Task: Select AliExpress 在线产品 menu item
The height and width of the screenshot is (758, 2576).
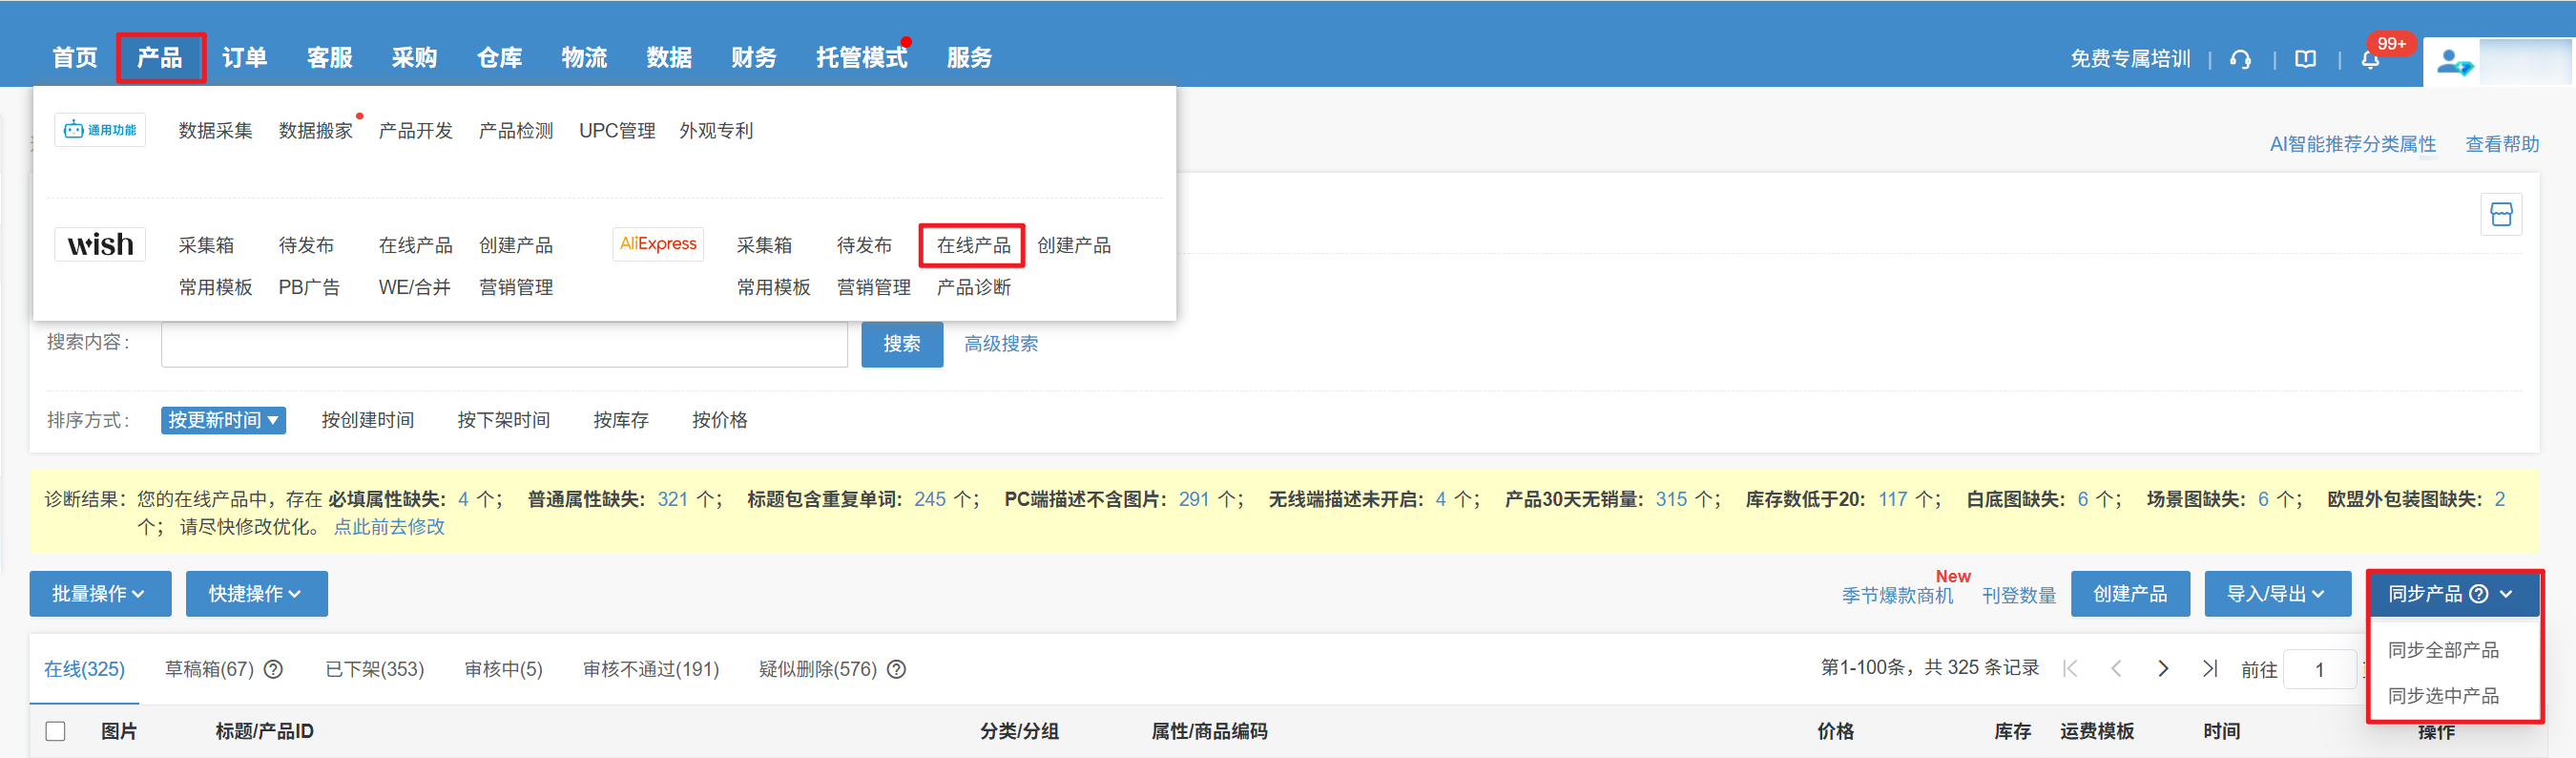Action: pos(972,245)
